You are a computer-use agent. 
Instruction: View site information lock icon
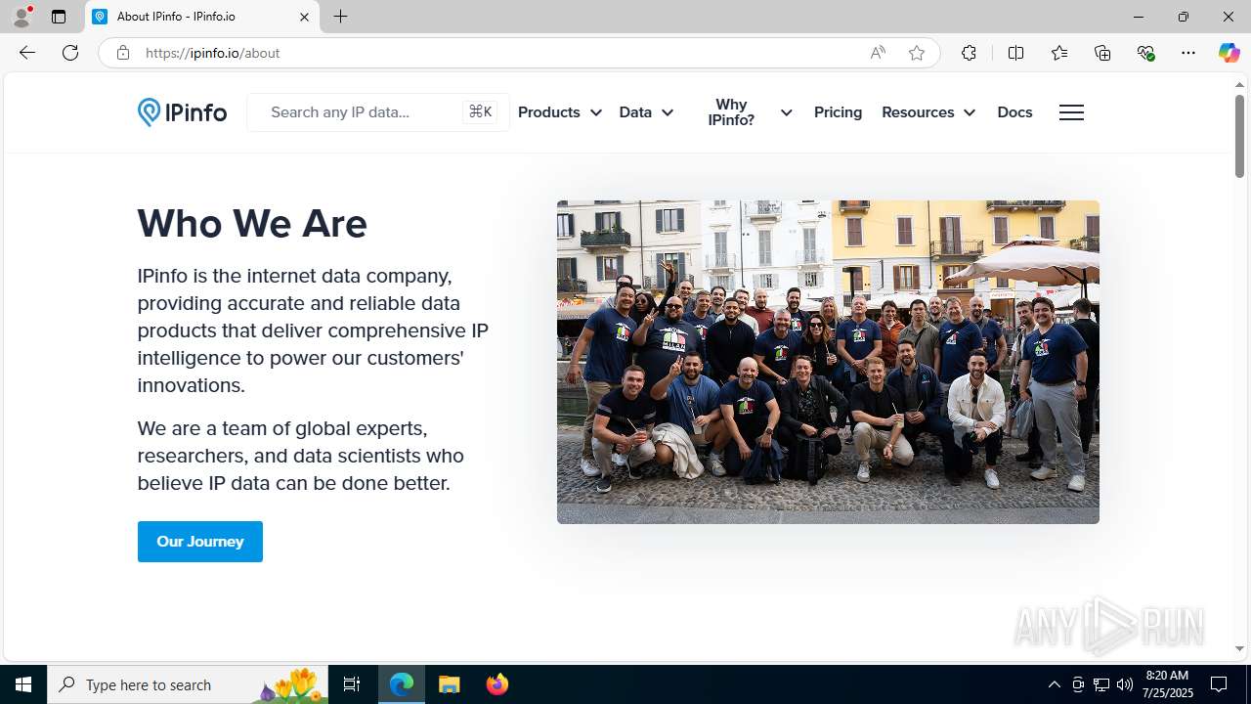point(122,53)
